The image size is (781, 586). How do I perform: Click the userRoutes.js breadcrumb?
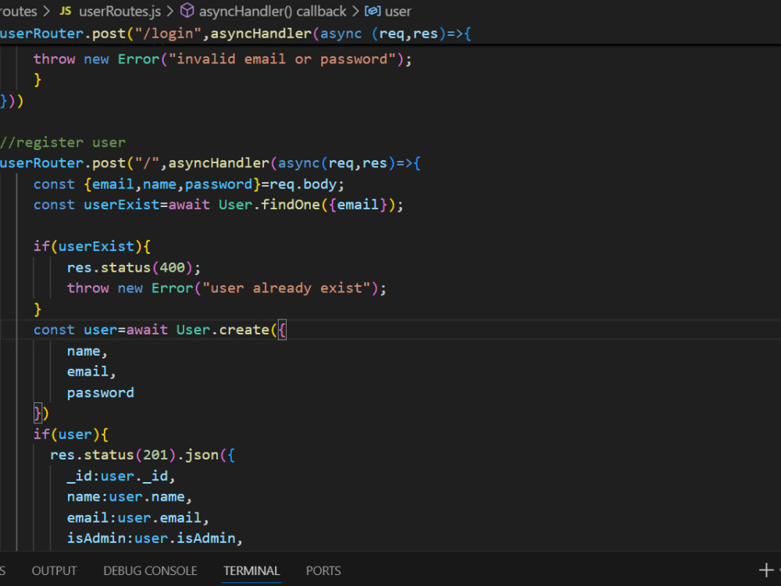[x=119, y=11]
